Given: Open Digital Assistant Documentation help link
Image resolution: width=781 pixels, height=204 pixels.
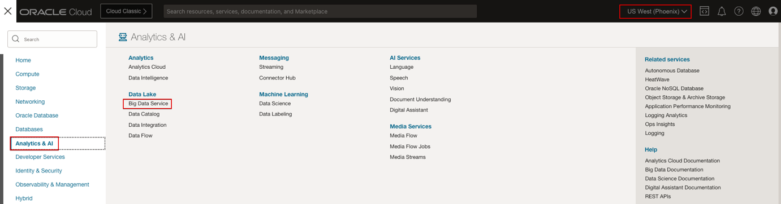Looking at the screenshot, I should [683, 188].
